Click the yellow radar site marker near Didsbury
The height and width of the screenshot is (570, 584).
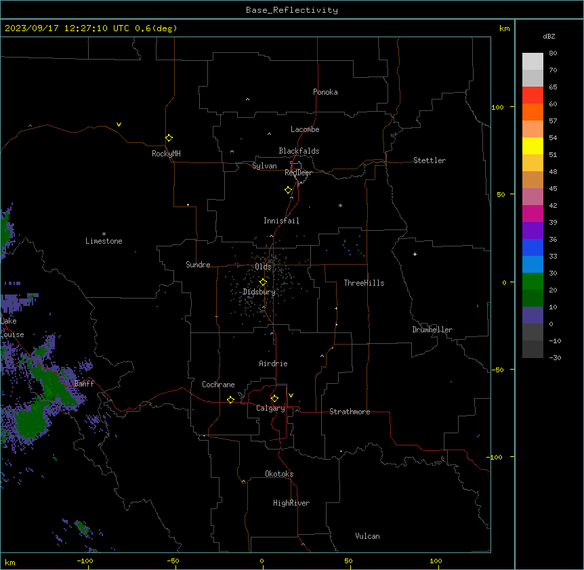264,282
